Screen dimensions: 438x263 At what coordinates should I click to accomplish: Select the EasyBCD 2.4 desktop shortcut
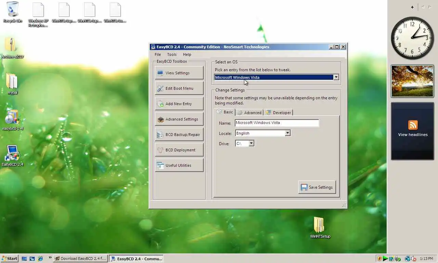click(12, 156)
